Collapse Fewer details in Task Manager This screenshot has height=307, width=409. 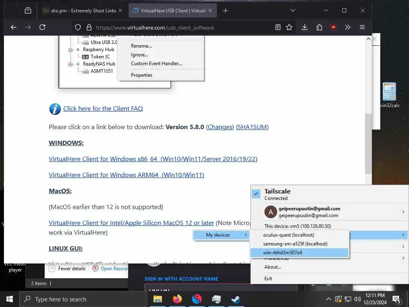pos(67,268)
